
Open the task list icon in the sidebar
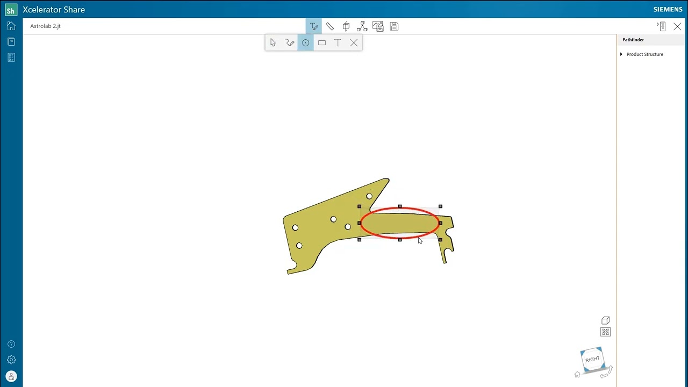point(11,58)
